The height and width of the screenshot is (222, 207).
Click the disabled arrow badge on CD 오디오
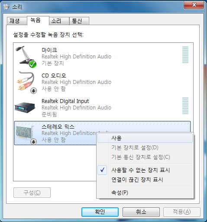click(x=33, y=91)
